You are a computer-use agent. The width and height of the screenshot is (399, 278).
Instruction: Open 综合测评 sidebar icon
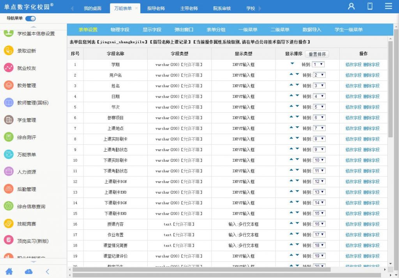[x=9, y=137]
